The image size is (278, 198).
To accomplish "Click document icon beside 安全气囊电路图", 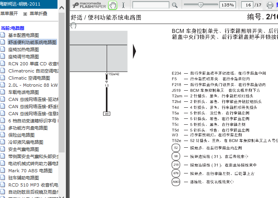I will click(x=2, y=149).
